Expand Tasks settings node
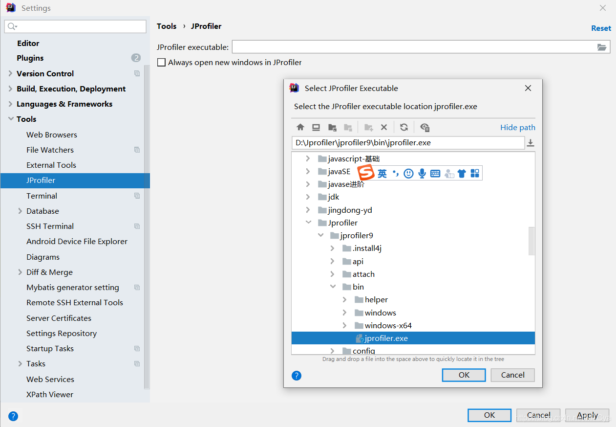The width and height of the screenshot is (616, 427). (20, 363)
